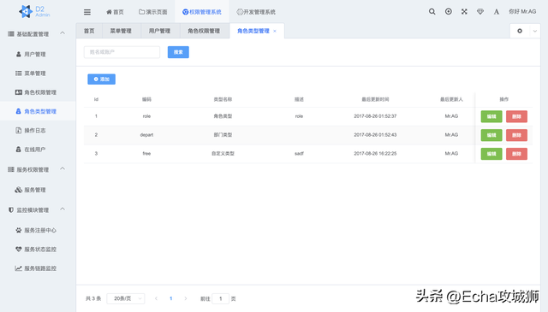Edit the role row
The height and width of the screenshot is (312, 548).
pos(491,116)
